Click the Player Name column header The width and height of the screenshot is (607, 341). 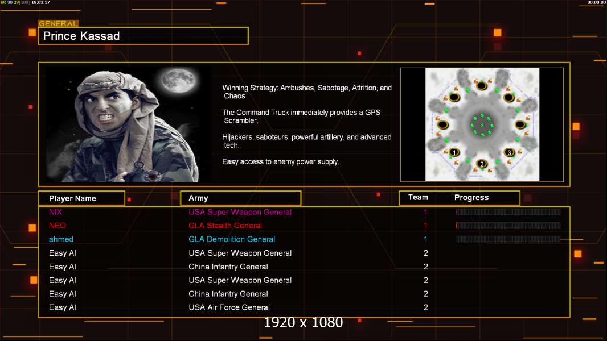(x=81, y=198)
